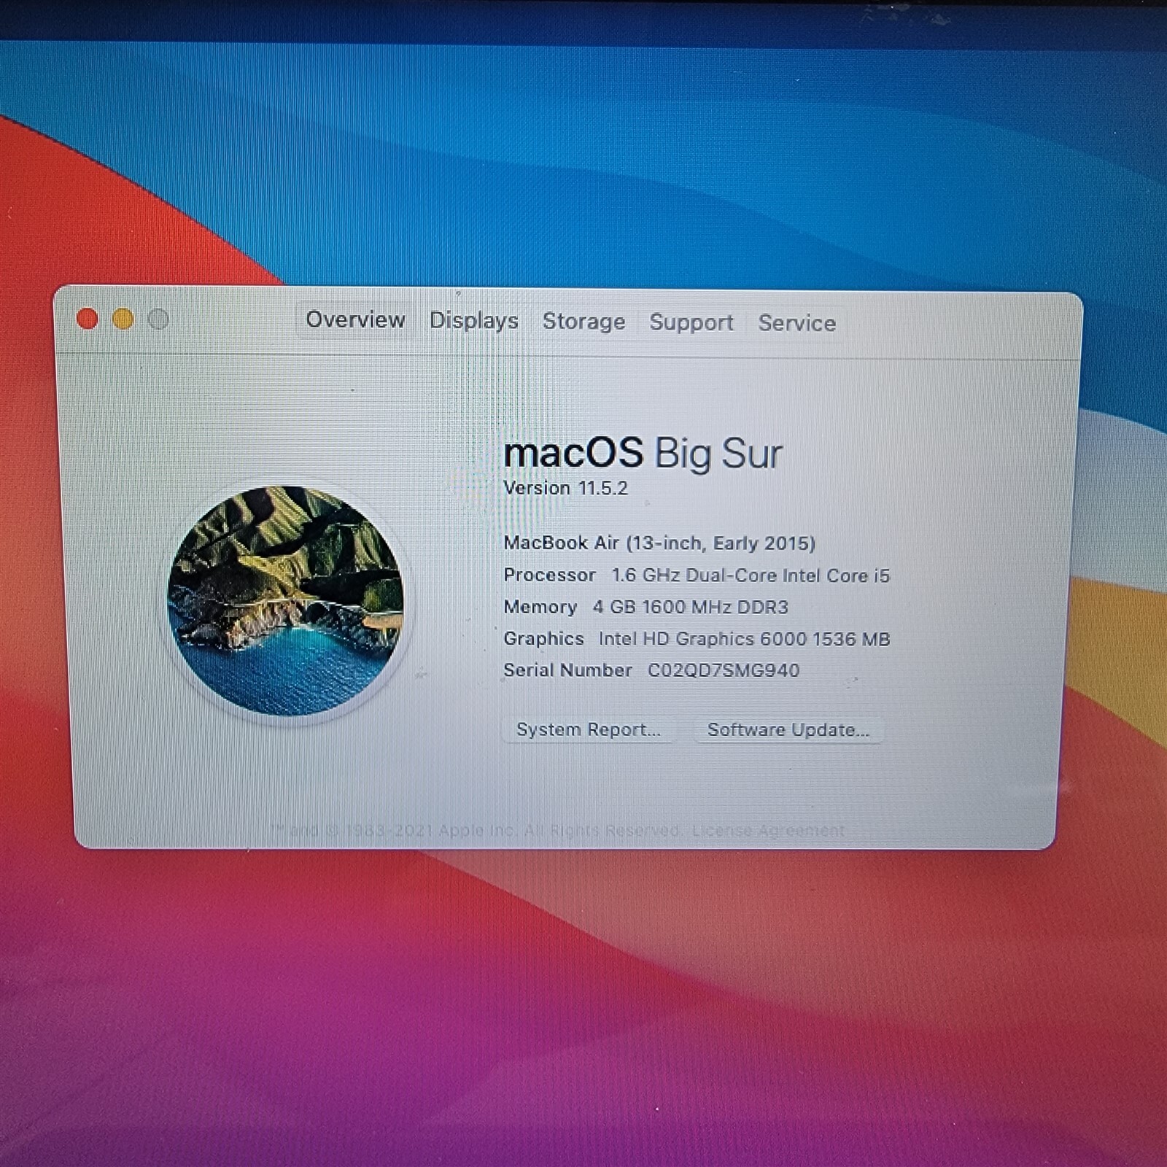
Task: Select the serial number C02QD7SMG940
Action: tap(724, 670)
